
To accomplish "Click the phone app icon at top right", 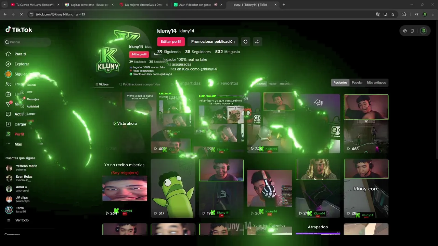I will pos(412,31).
